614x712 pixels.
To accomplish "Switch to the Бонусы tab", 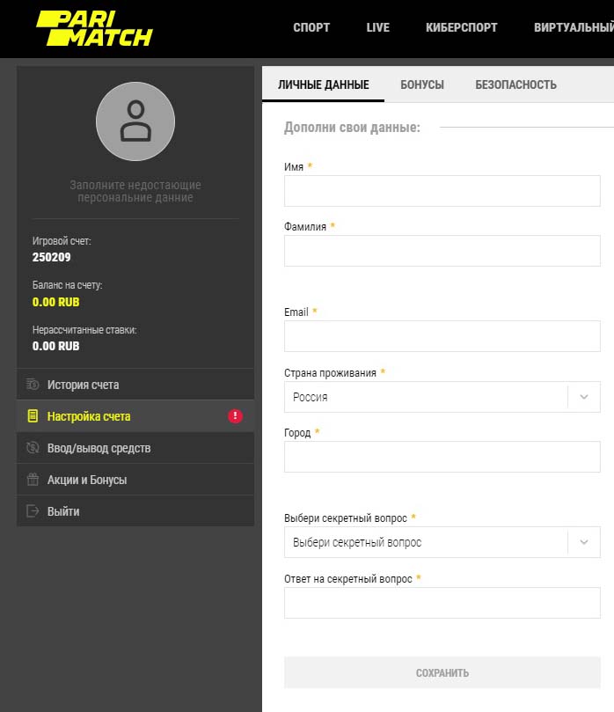I will (422, 84).
